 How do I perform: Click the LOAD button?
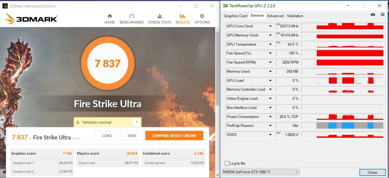[x=107, y=135]
